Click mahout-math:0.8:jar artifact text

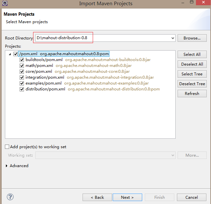click(x=94, y=66)
